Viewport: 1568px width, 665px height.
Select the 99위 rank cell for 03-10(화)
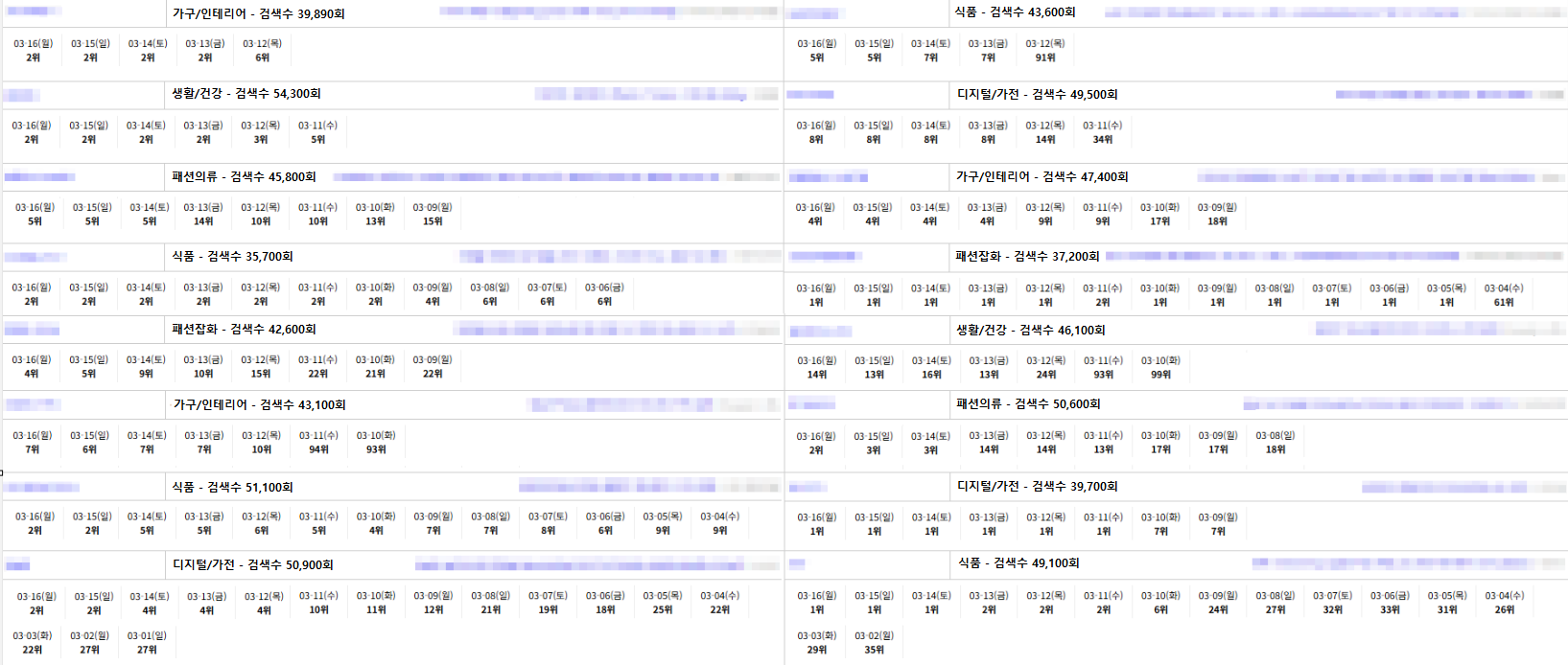coord(1160,375)
